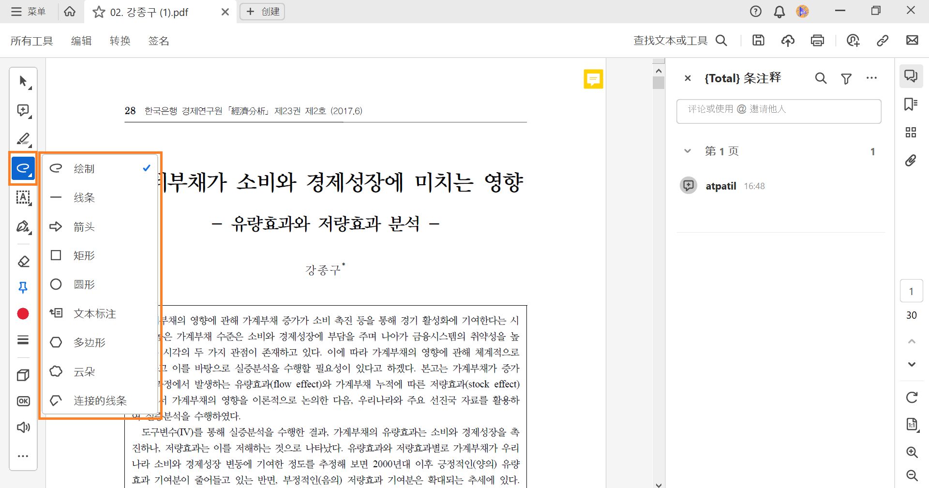Click the OK button form tool
This screenshot has height=488, width=929.
23,401
